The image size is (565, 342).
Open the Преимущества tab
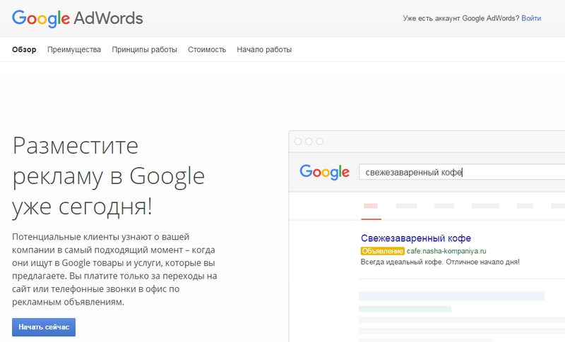coord(74,49)
